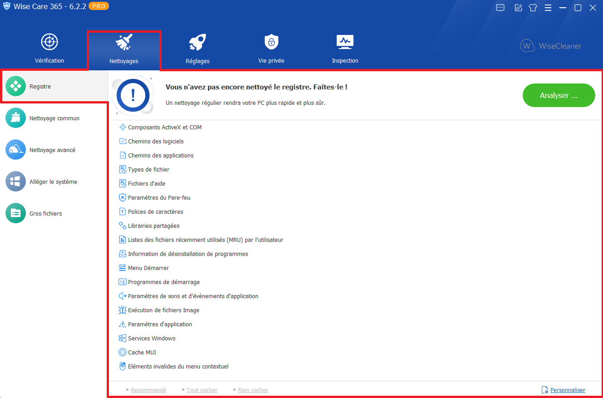Screen dimensions: 603x398
Task: Select 'Librairies partagées' entry
Action: (x=154, y=226)
